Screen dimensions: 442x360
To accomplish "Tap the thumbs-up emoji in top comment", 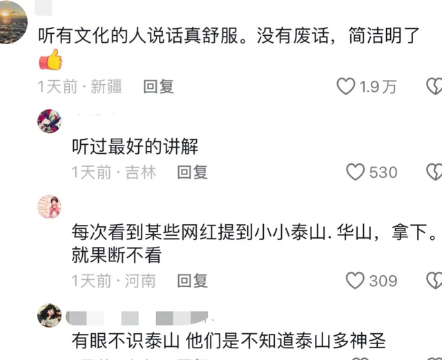I will [50, 59].
